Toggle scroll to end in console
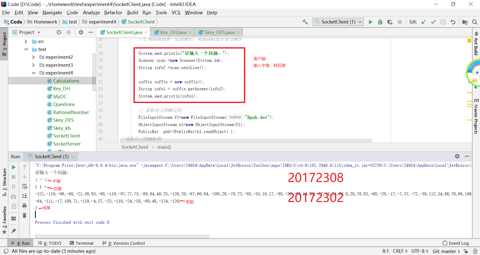480x255 pixels. point(24,196)
